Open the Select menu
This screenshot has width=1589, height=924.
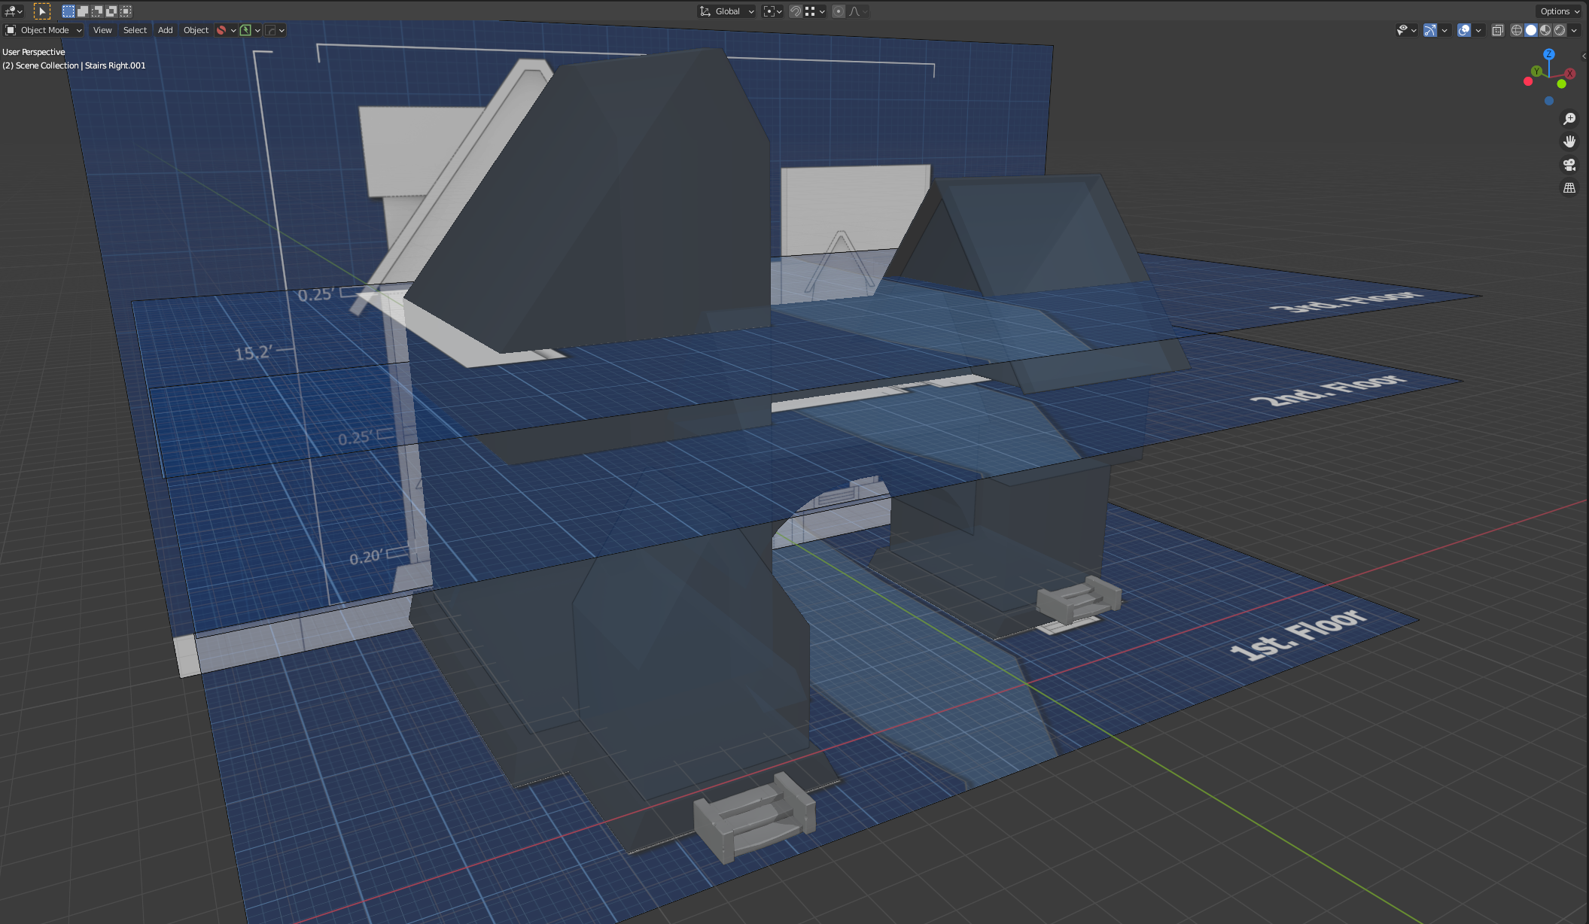tap(135, 30)
